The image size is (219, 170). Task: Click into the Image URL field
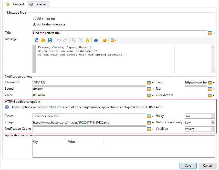coord(89,122)
